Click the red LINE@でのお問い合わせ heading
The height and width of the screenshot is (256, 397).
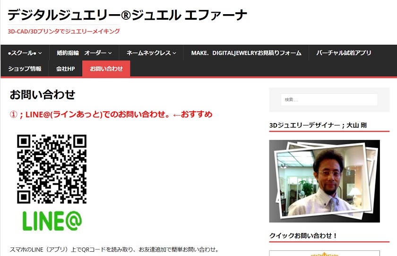point(111,114)
